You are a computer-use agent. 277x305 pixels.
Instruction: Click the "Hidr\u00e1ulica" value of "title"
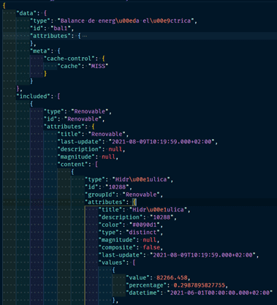point(158,210)
